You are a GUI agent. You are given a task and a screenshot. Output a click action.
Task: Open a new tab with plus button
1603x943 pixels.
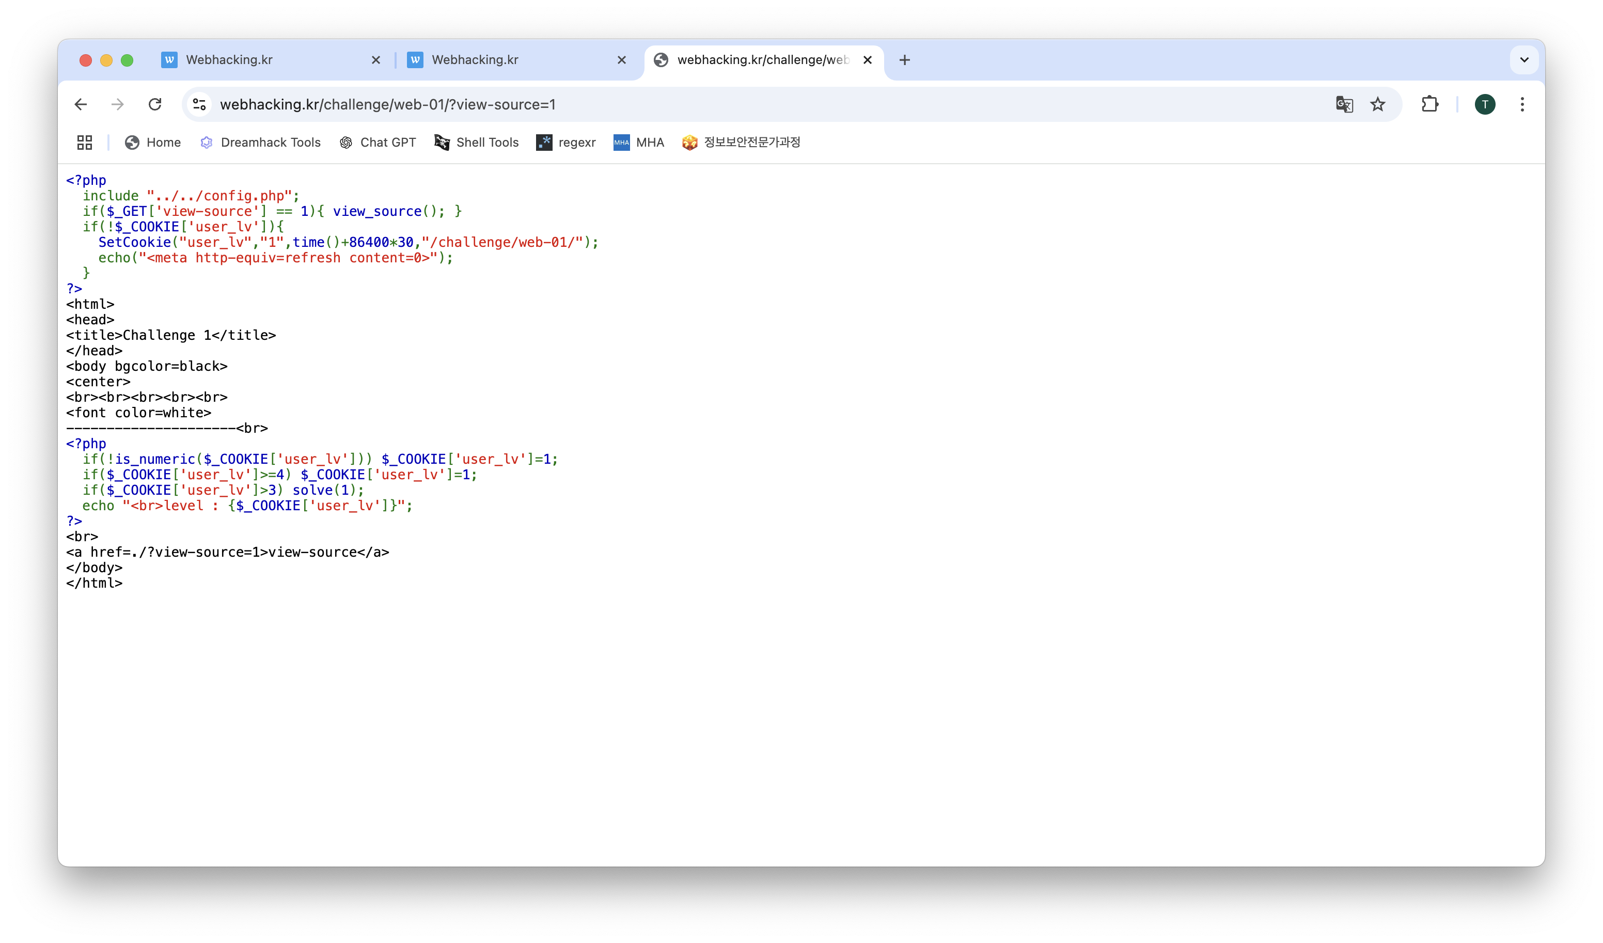click(x=905, y=60)
